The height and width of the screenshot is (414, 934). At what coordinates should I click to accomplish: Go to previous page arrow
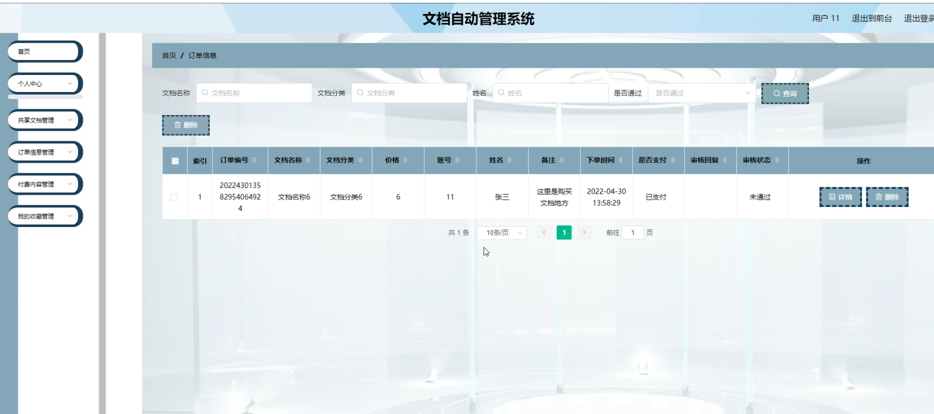point(544,233)
